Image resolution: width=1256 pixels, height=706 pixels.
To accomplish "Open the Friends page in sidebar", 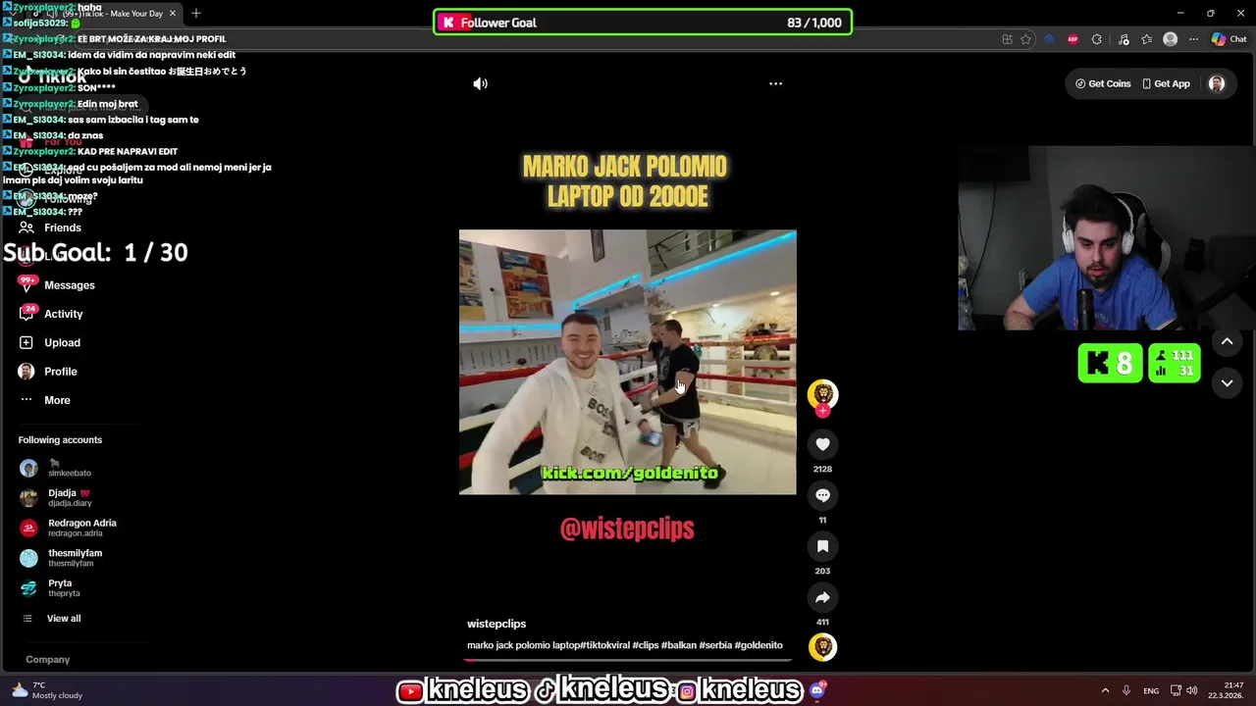I will (x=51, y=227).
